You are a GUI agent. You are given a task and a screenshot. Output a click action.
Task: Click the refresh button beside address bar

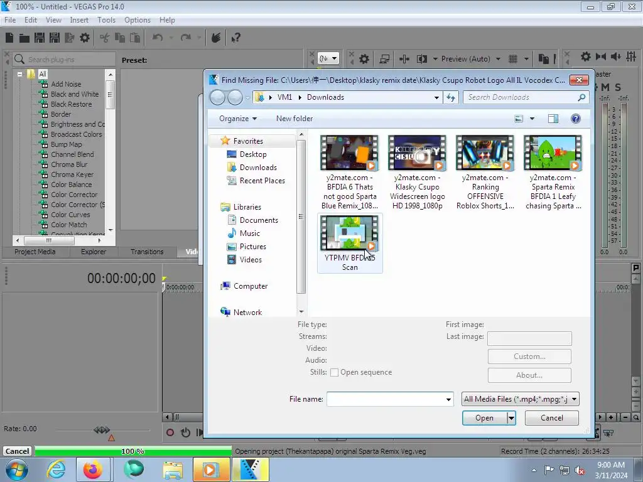click(x=451, y=97)
